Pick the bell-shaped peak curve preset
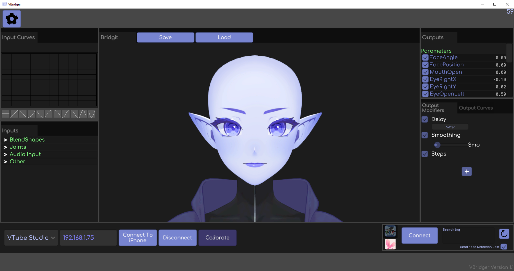This screenshot has height=271, width=514. (83, 114)
